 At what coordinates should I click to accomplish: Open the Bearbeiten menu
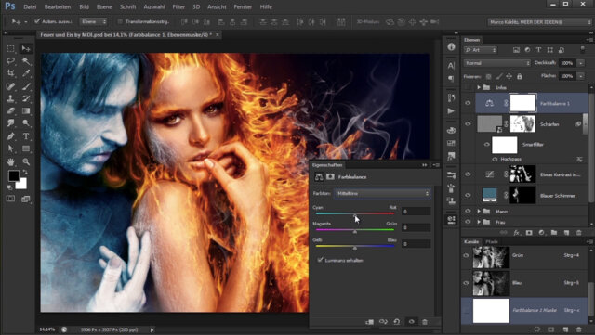point(58,6)
